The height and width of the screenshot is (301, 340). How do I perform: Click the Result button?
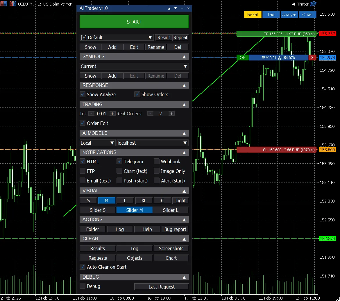pyautogui.click(x=164, y=37)
